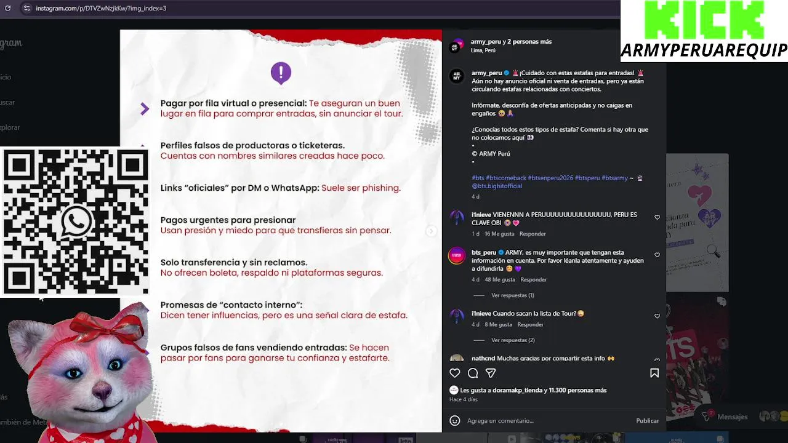Viewport: 788px width, 443px height.
Task: Reply to bts_peru comment via Responder
Action: (533, 279)
